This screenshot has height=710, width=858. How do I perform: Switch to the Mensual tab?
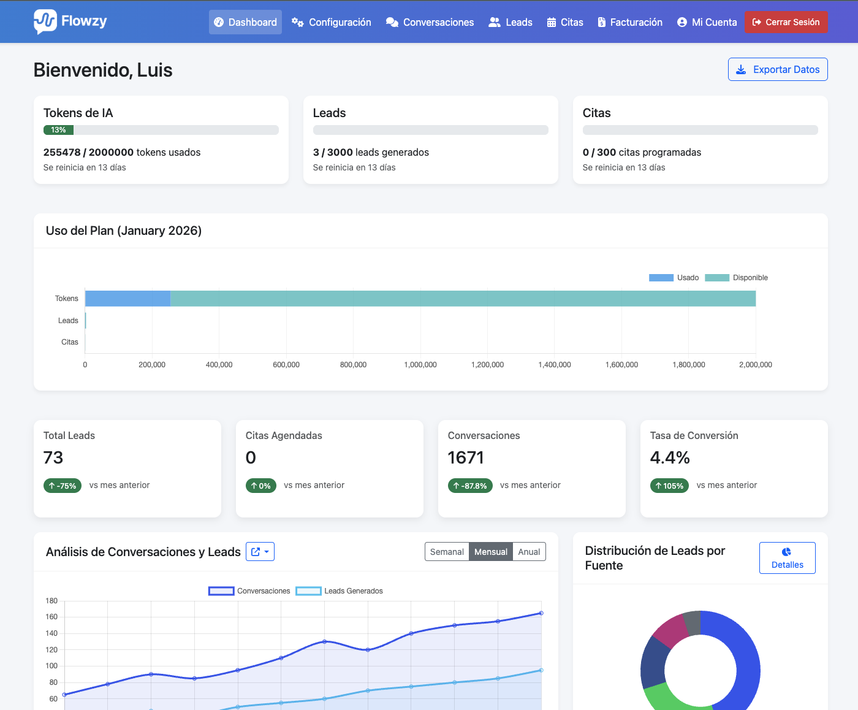tap(490, 551)
